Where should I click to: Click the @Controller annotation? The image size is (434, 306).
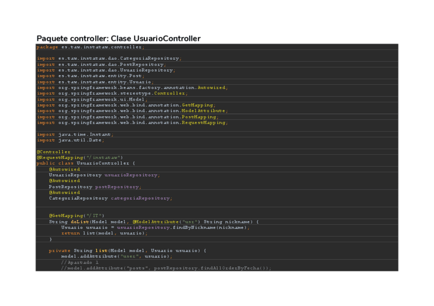pyautogui.click(x=54, y=152)
